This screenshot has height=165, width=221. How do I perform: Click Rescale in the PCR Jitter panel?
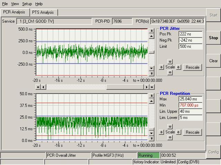pos(192,67)
